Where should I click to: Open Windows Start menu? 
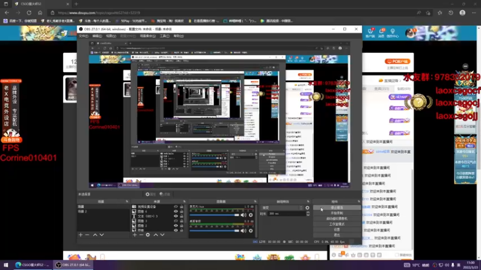pos(5,265)
